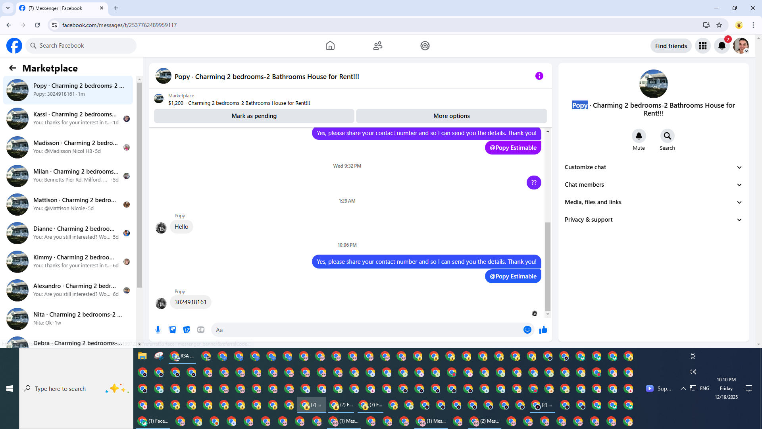Open the emoji picker in message box

pos(527,330)
